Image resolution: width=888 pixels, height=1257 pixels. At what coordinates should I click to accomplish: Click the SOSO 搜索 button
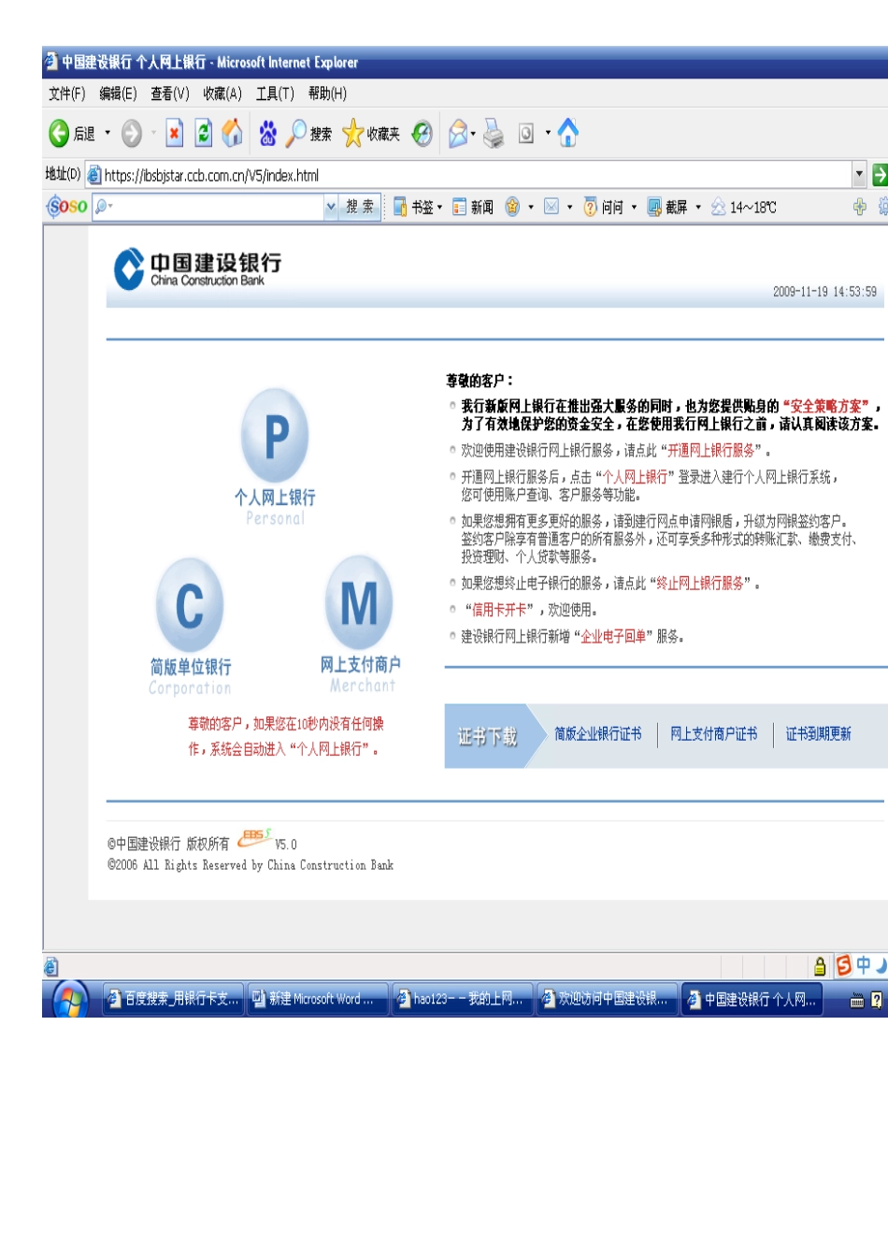click(x=359, y=207)
